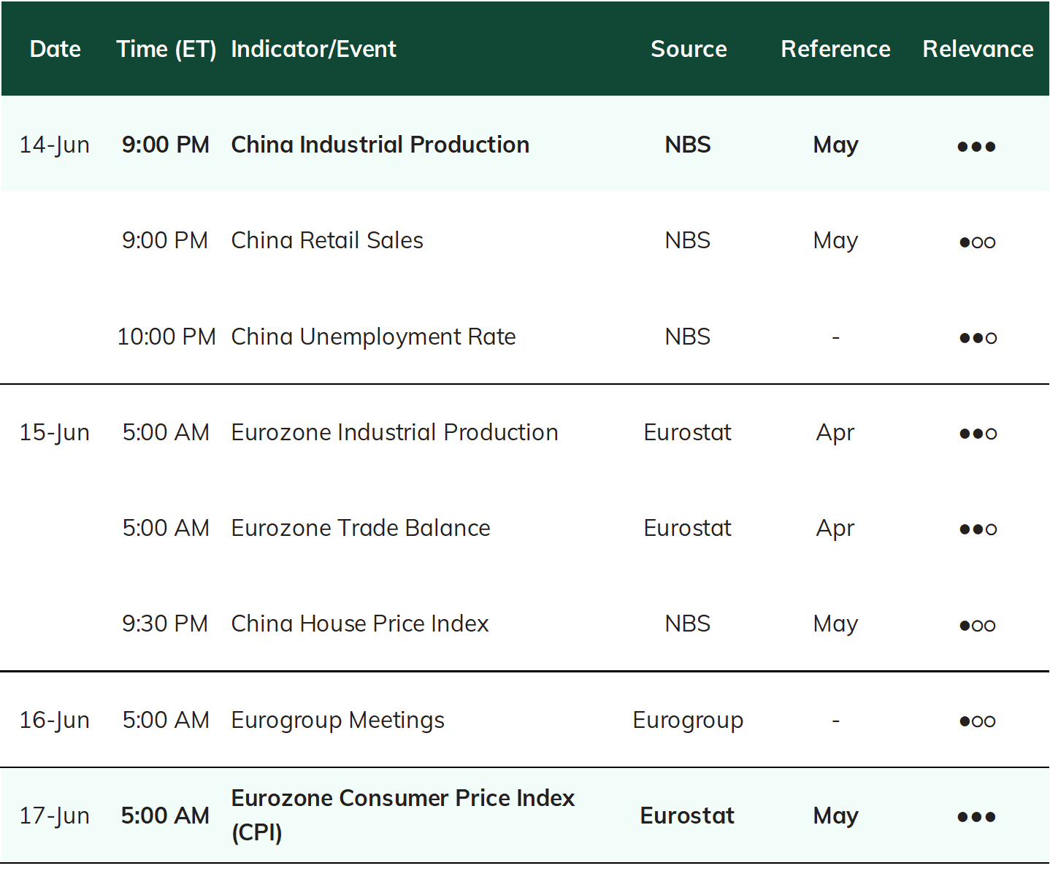Image resolution: width=1050 pixels, height=871 pixels.
Task: Click the 10:00 PM time cell
Action: pos(166,337)
